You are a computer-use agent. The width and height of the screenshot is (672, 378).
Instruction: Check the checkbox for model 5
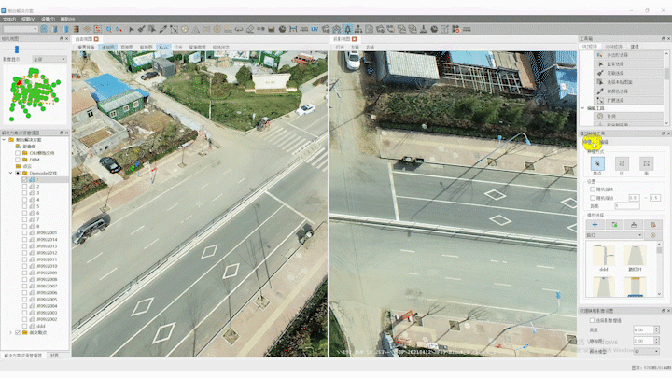point(24,206)
